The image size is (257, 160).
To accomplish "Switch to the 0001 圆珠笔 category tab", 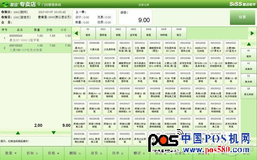I will coord(103,33).
